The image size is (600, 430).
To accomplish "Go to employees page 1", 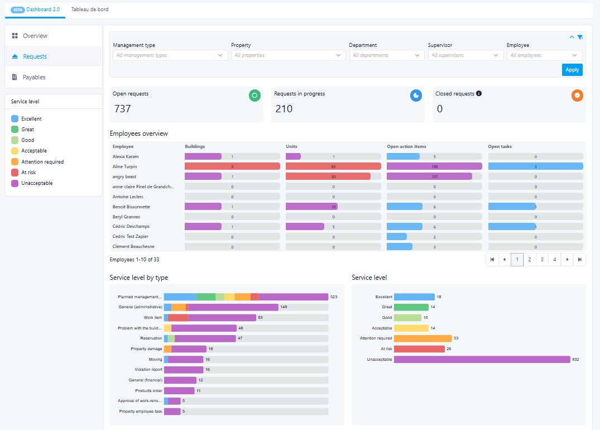I will (x=517, y=260).
